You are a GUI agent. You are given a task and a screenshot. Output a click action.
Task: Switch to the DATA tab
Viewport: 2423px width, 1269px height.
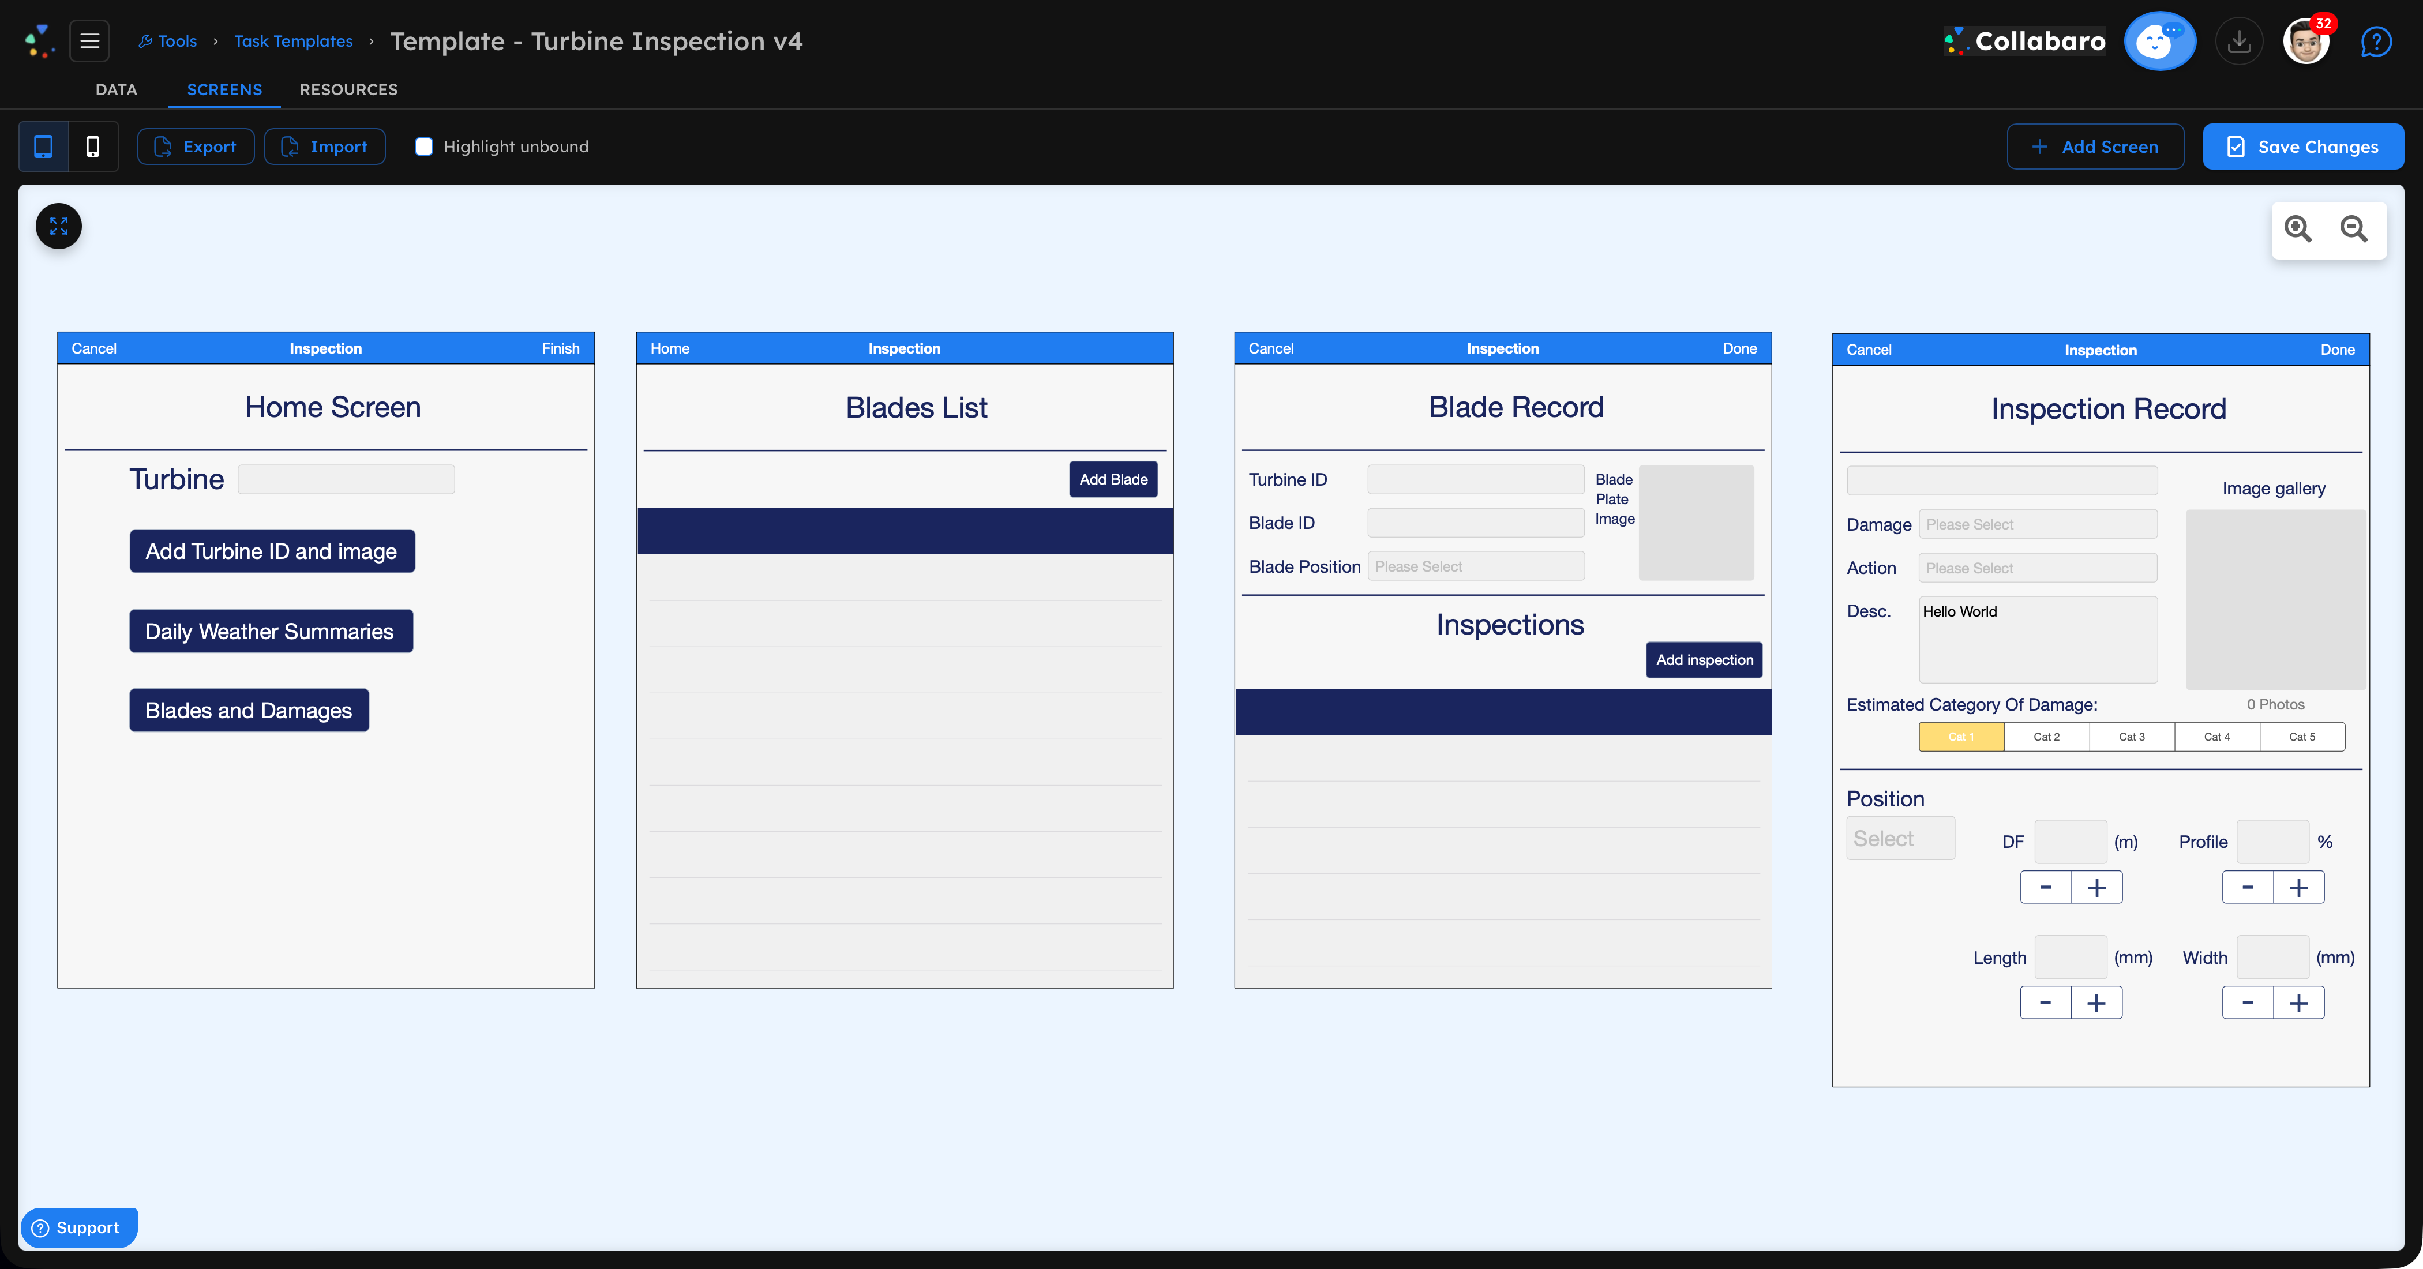pos(116,89)
